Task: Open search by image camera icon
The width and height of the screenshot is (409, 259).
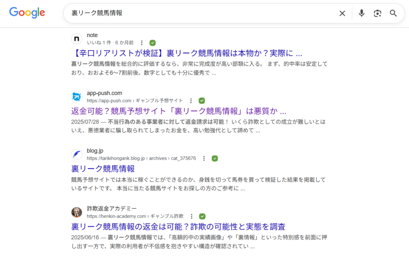Action: coord(377,13)
